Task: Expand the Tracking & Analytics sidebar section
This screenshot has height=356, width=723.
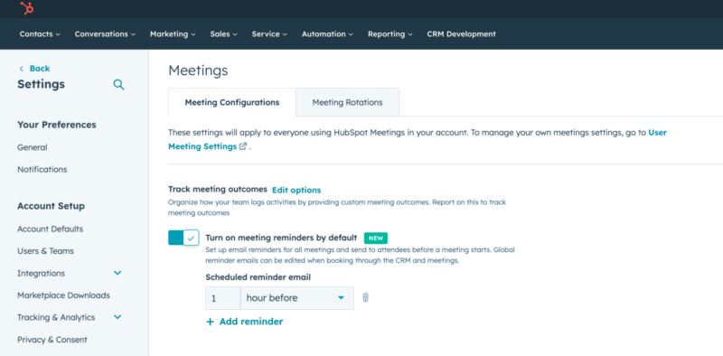Action: click(x=117, y=317)
